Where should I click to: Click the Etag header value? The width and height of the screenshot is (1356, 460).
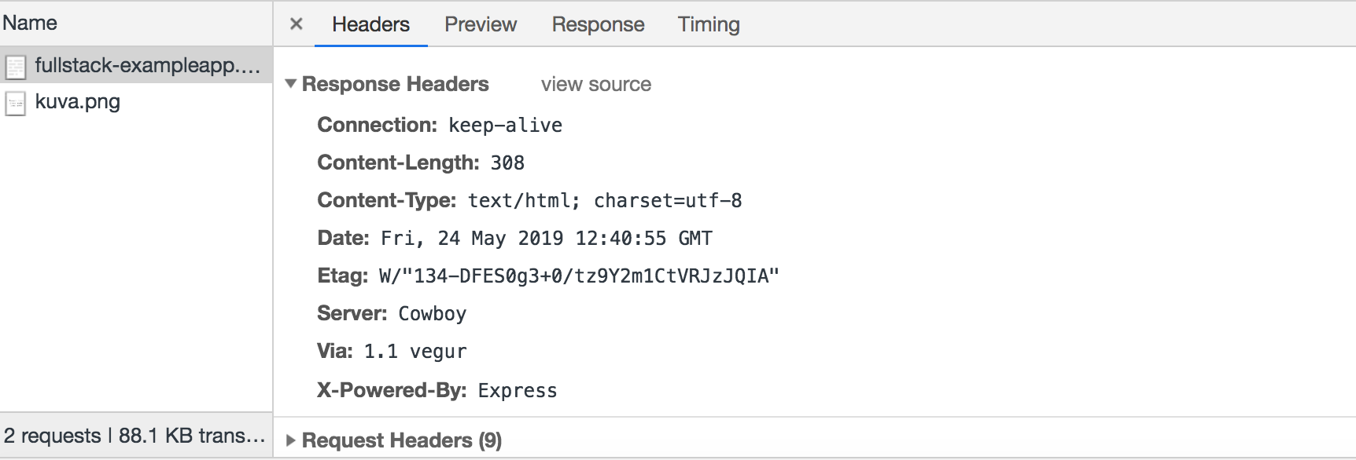point(579,276)
